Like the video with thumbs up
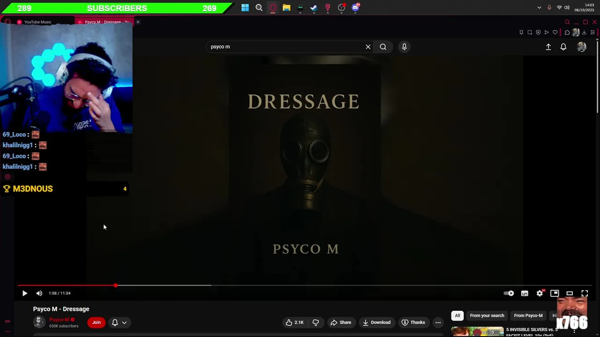 coord(294,322)
